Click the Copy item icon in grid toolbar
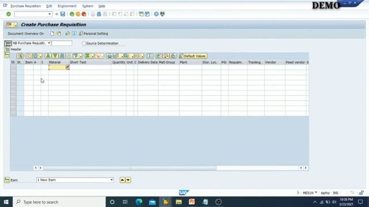This screenshot has width=369, height=207. click(29, 56)
